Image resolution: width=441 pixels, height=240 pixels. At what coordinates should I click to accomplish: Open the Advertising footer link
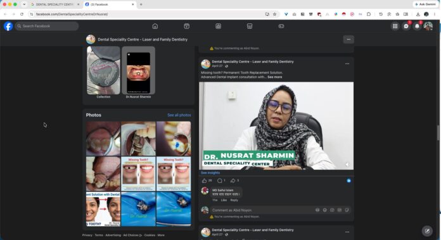[113, 235]
